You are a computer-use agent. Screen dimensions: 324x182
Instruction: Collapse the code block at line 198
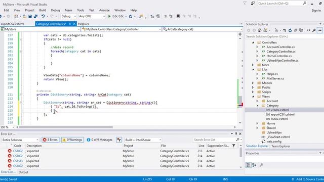[x=21, y=39]
